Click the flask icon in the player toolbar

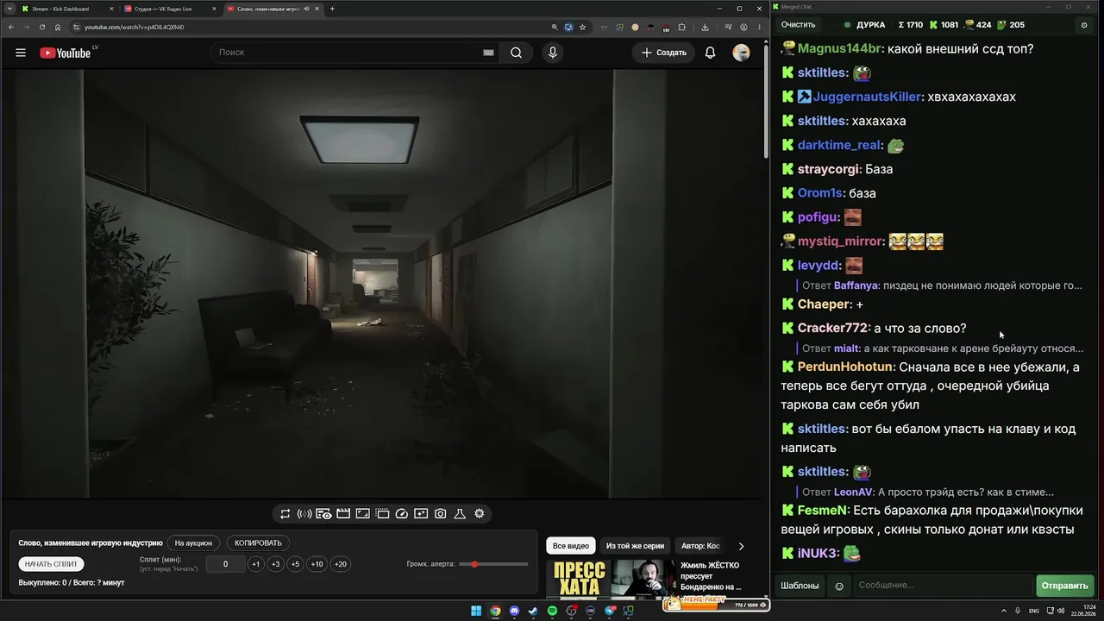460,514
